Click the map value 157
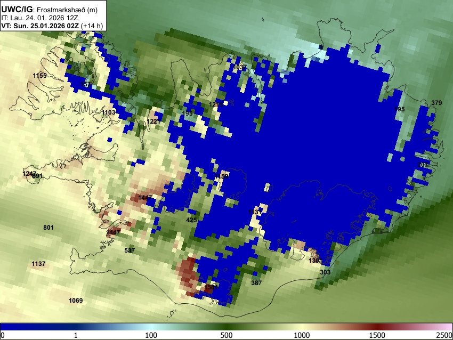The width and height of the screenshot is (453, 340). pyautogui.click(x=85, y=84)
